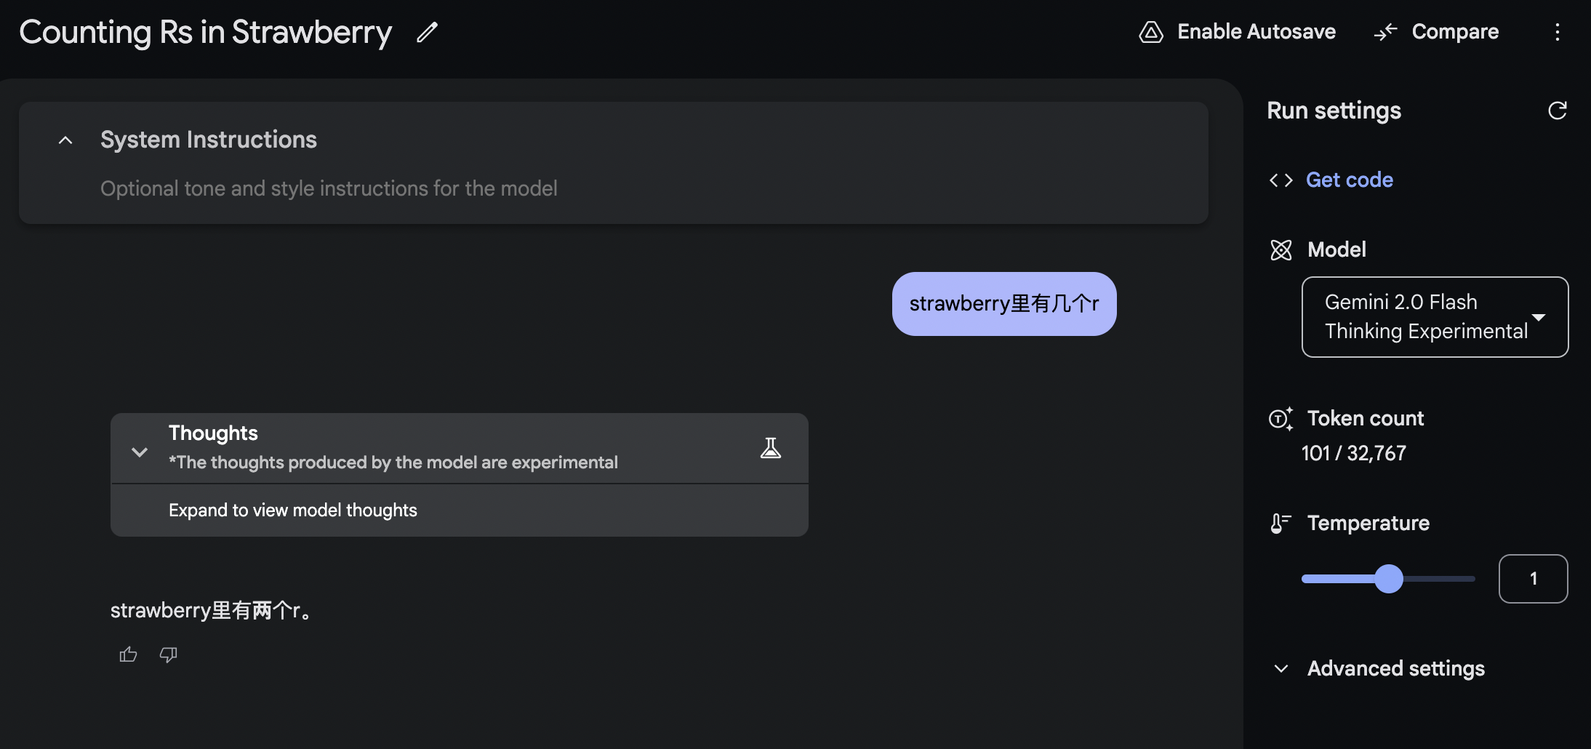This screenshot has width=1591, height=749.
Task: Click the user message bubble about strawberry
Action: click(x=1003, y=304)
